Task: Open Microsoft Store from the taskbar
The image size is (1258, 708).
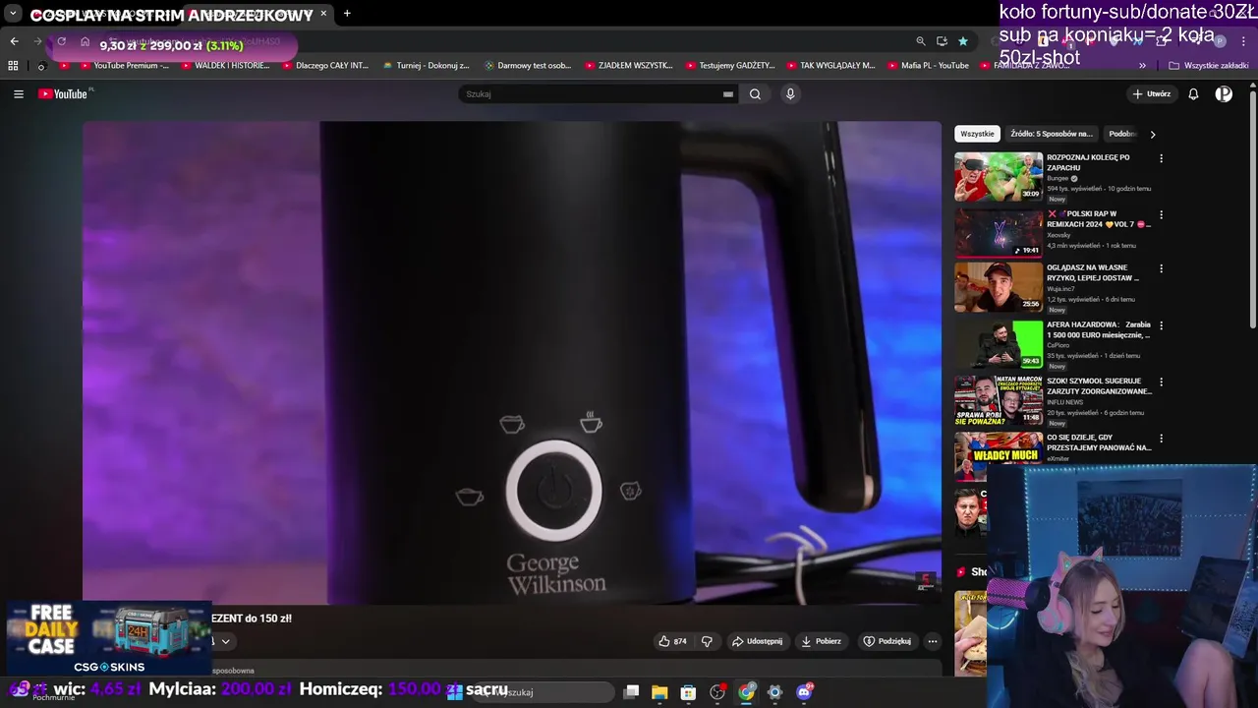Action: [688, 692]
